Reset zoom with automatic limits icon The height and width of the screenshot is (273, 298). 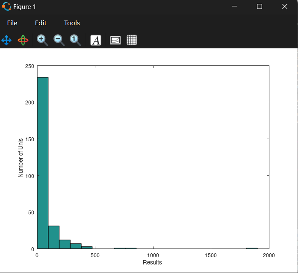click(x=76, y=40)
